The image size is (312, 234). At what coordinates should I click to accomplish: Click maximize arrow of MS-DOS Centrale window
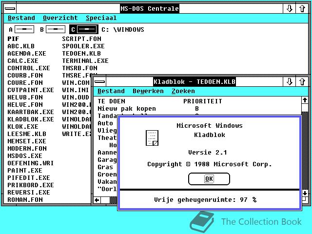point(302,9)
